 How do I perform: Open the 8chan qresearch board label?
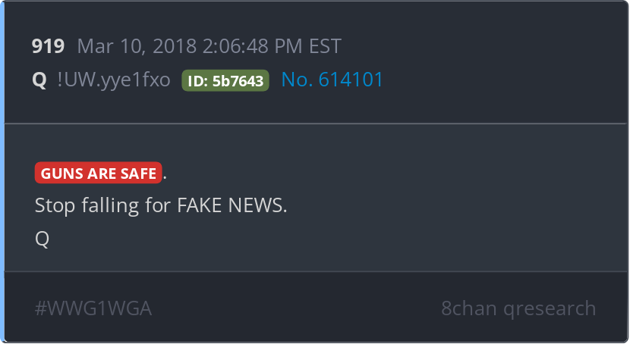[518, 308]
